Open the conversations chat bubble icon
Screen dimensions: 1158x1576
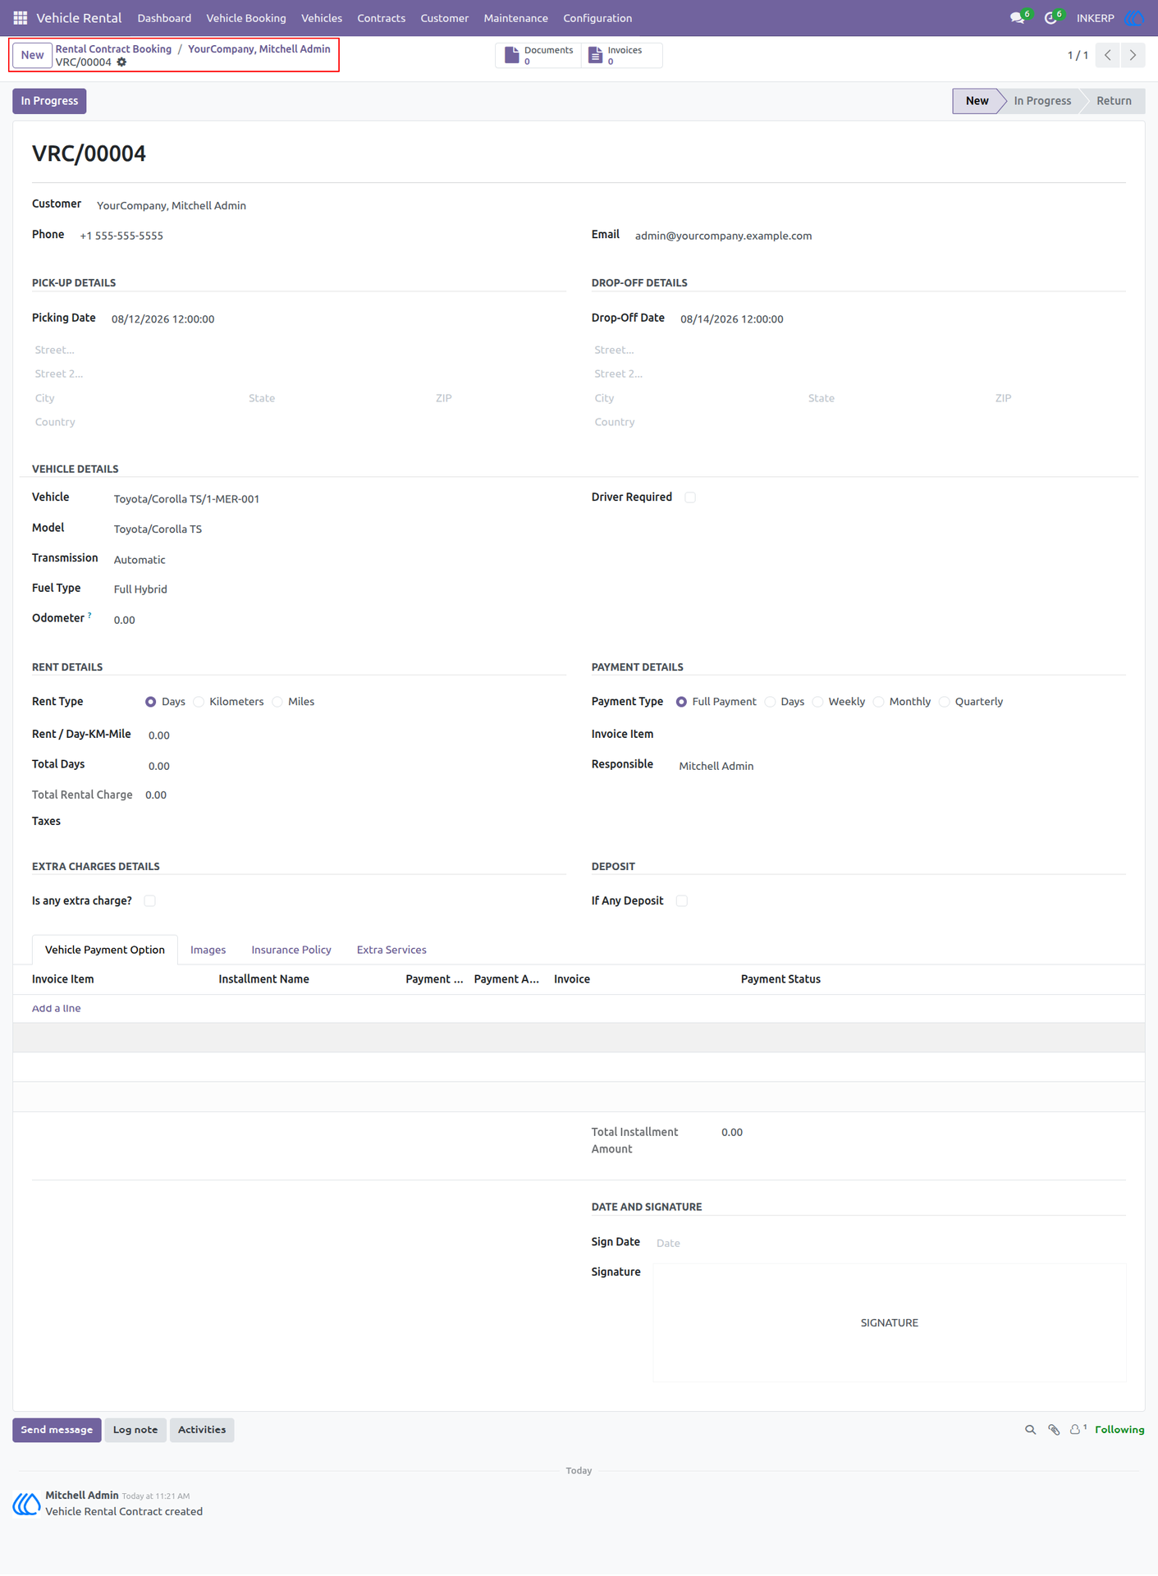pos(1018,18)
